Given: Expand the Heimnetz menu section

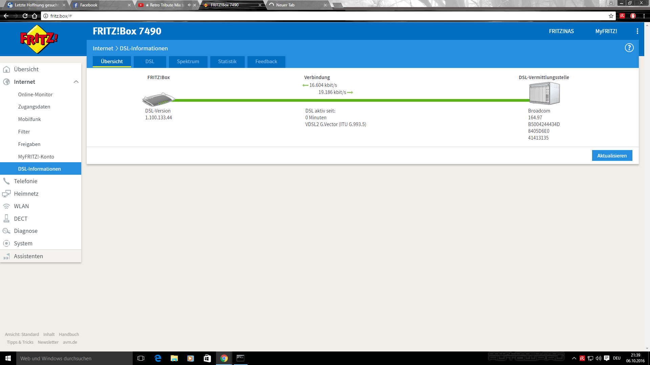Looking at the screenshot, I should coord(26,194).
